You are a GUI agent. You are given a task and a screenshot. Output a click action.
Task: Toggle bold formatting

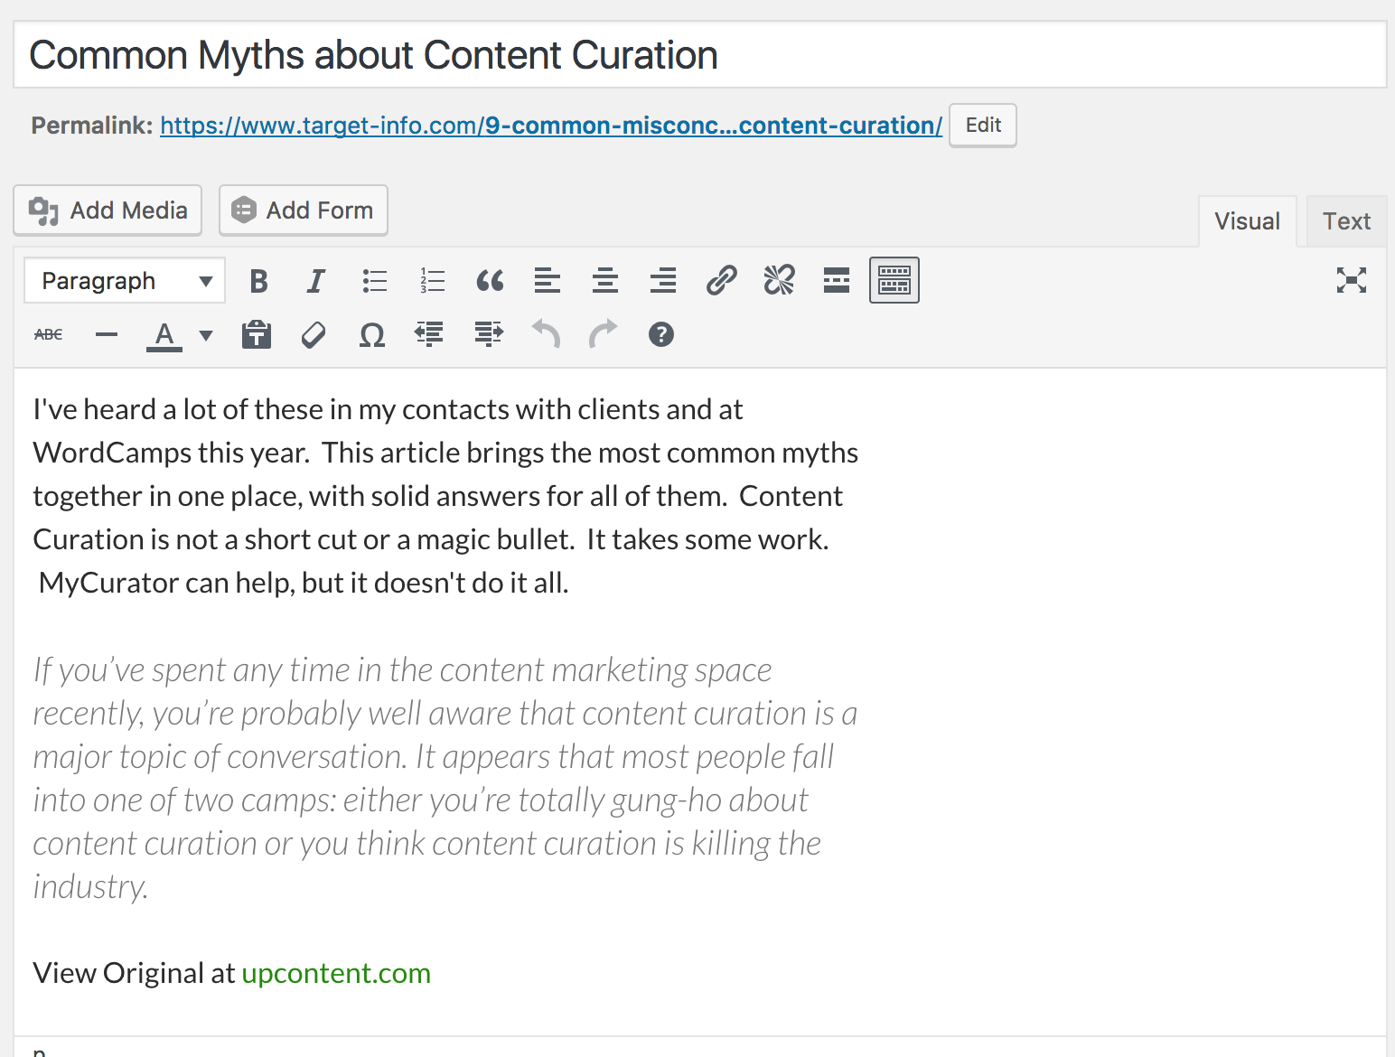(x=258, y=281)
